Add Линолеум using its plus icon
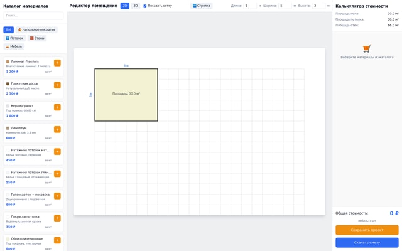 click(x=57, y=129)
